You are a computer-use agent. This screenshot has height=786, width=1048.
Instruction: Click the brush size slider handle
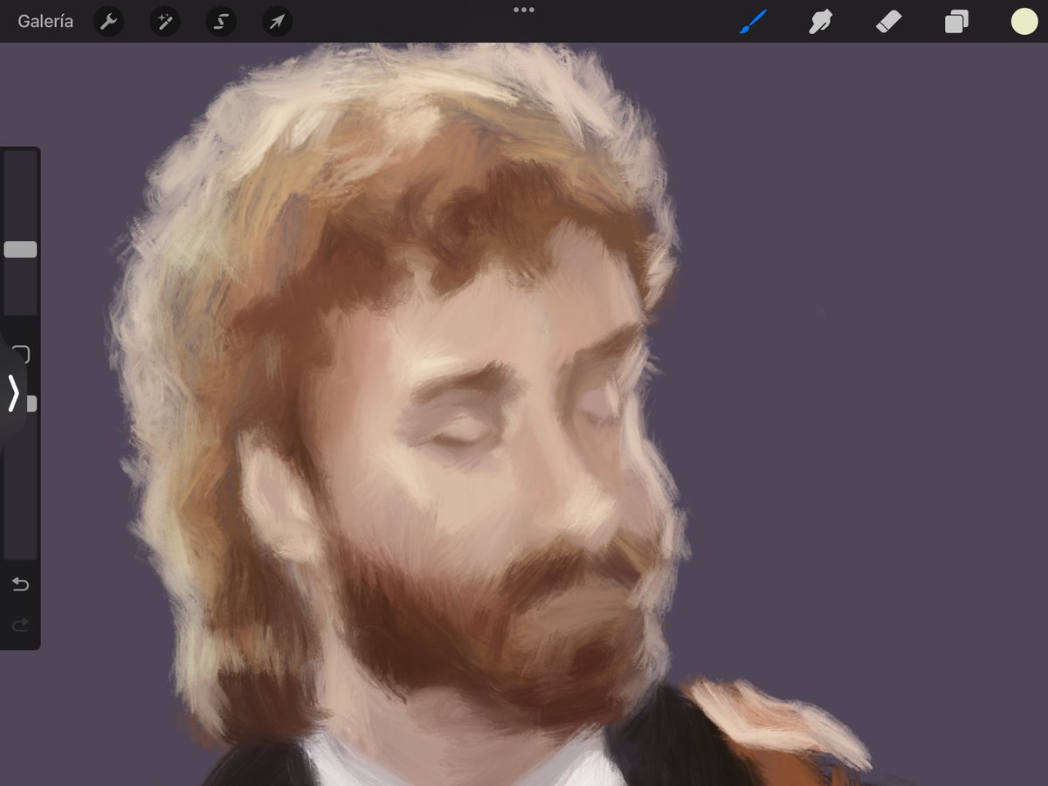coord(20,250)
